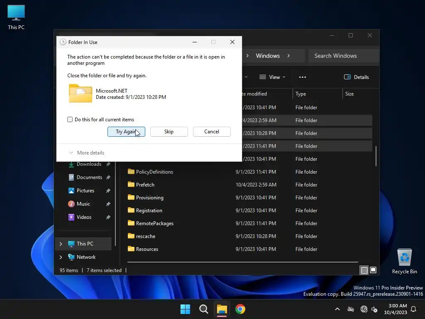Click the Try Again button
The height and width of the screenshot is (319, 425).
pyautogui.click(x=126, y=132)
